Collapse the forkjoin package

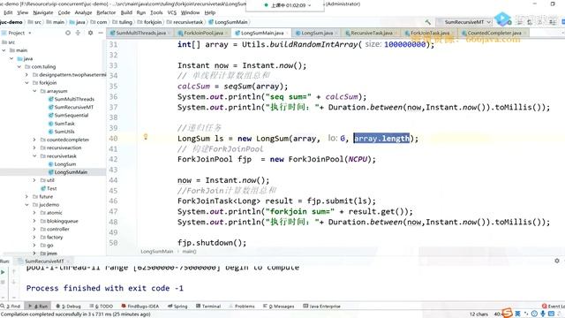(x=27, y=83)
